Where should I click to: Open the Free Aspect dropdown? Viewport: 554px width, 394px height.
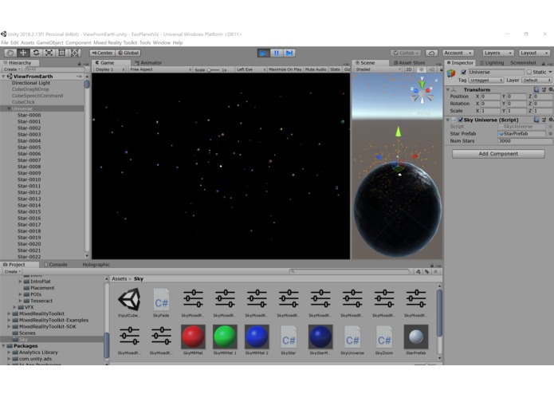tap(160, 69)
